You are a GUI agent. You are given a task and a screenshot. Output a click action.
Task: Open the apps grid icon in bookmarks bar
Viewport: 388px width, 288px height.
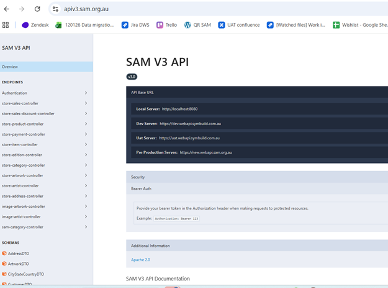point(6,25)
